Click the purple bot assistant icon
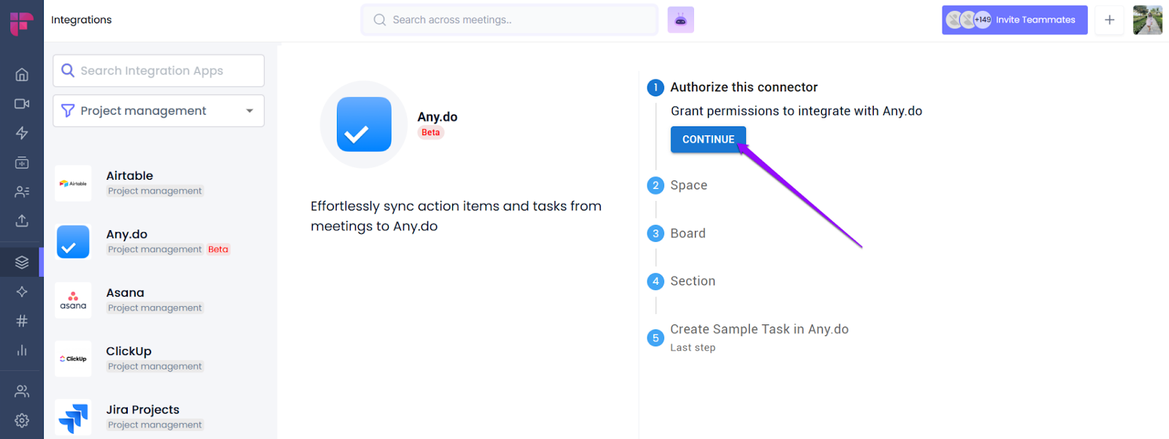This screenshot has height=439, width=1169. 680,20
